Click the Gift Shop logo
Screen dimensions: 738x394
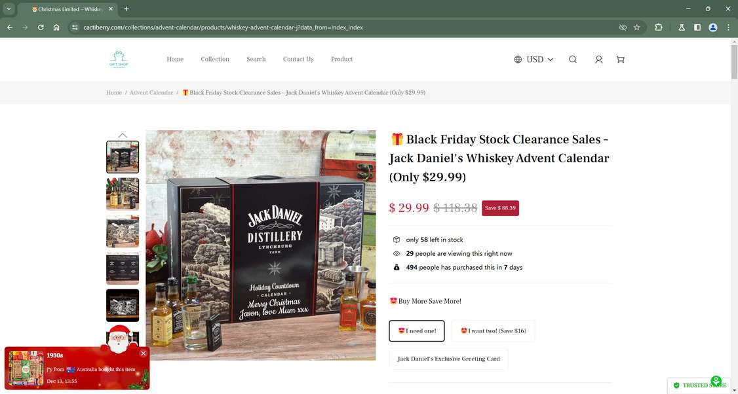[119, 60]
